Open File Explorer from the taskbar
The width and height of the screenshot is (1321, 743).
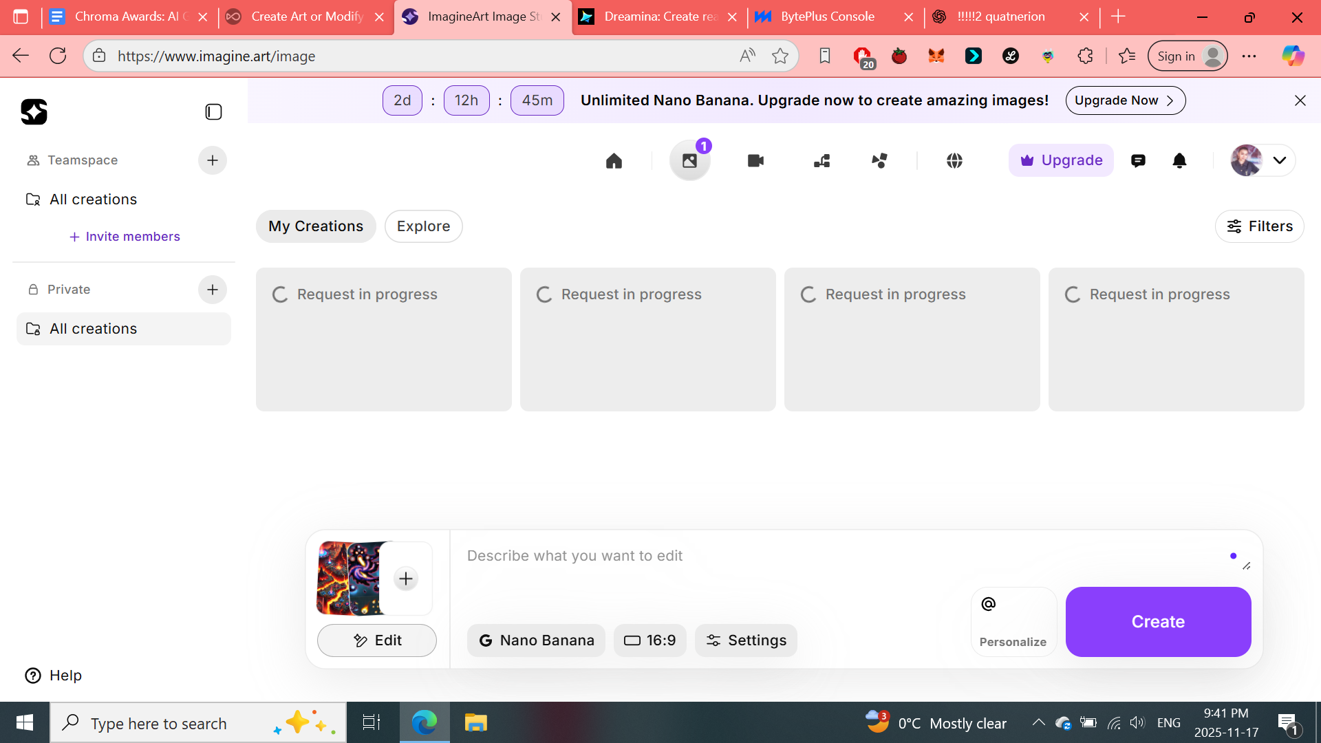475,723
